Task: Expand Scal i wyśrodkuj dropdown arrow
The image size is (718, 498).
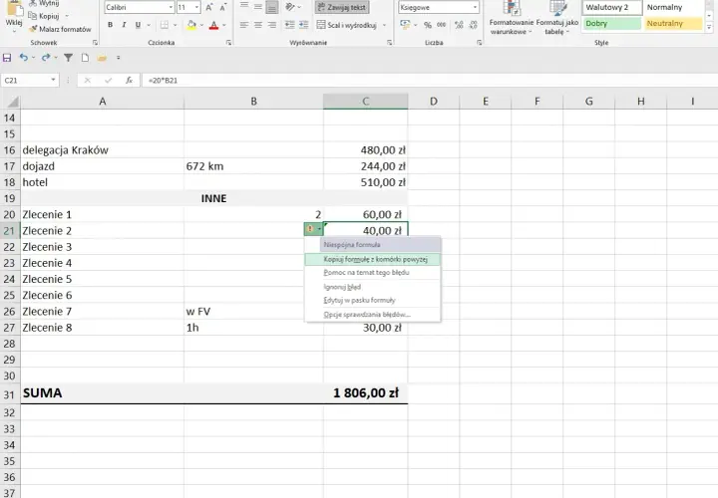Action: pos(384,25)
